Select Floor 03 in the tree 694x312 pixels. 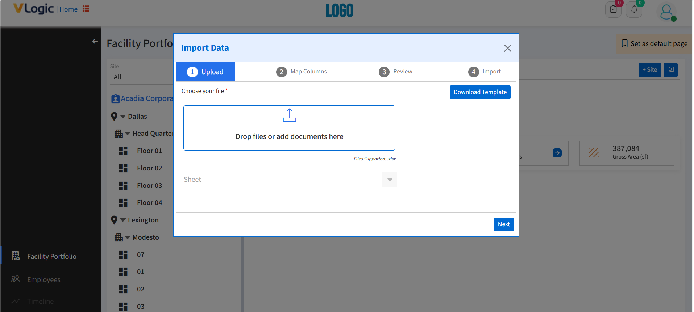pyautogui.click(x=149, y=186)
